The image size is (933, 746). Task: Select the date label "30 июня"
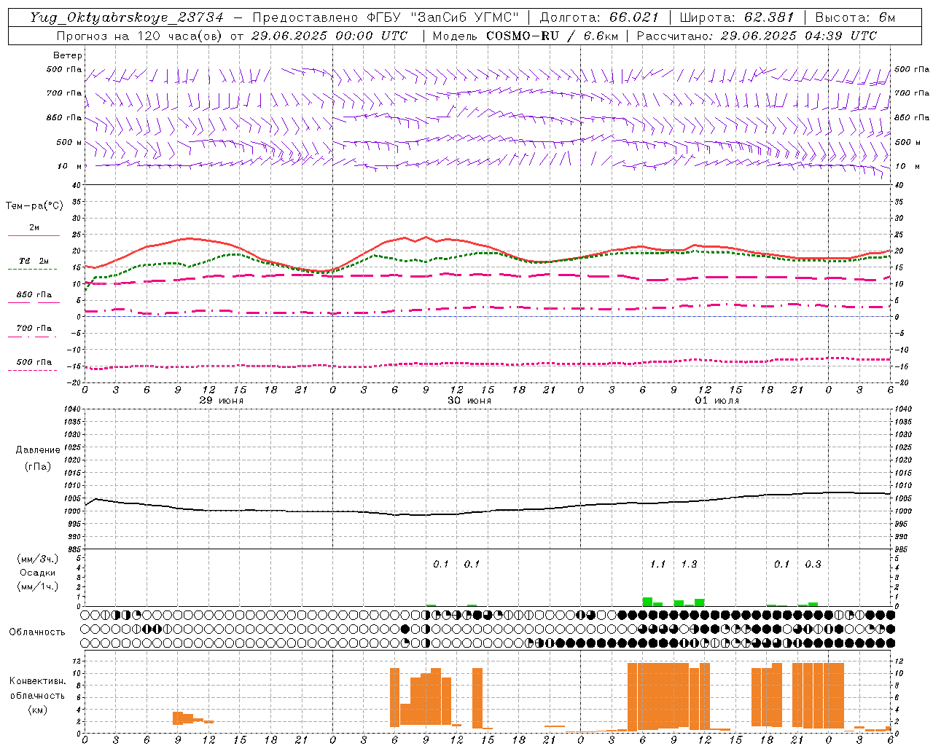pos(469,401)
